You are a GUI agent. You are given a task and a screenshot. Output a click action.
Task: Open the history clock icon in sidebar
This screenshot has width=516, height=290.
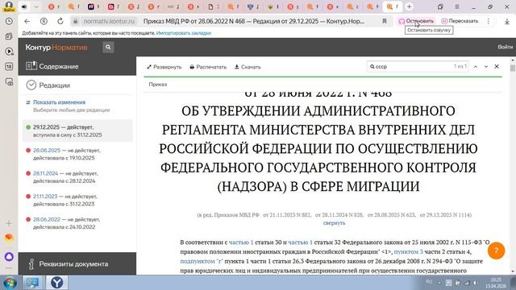pos(9,21)
